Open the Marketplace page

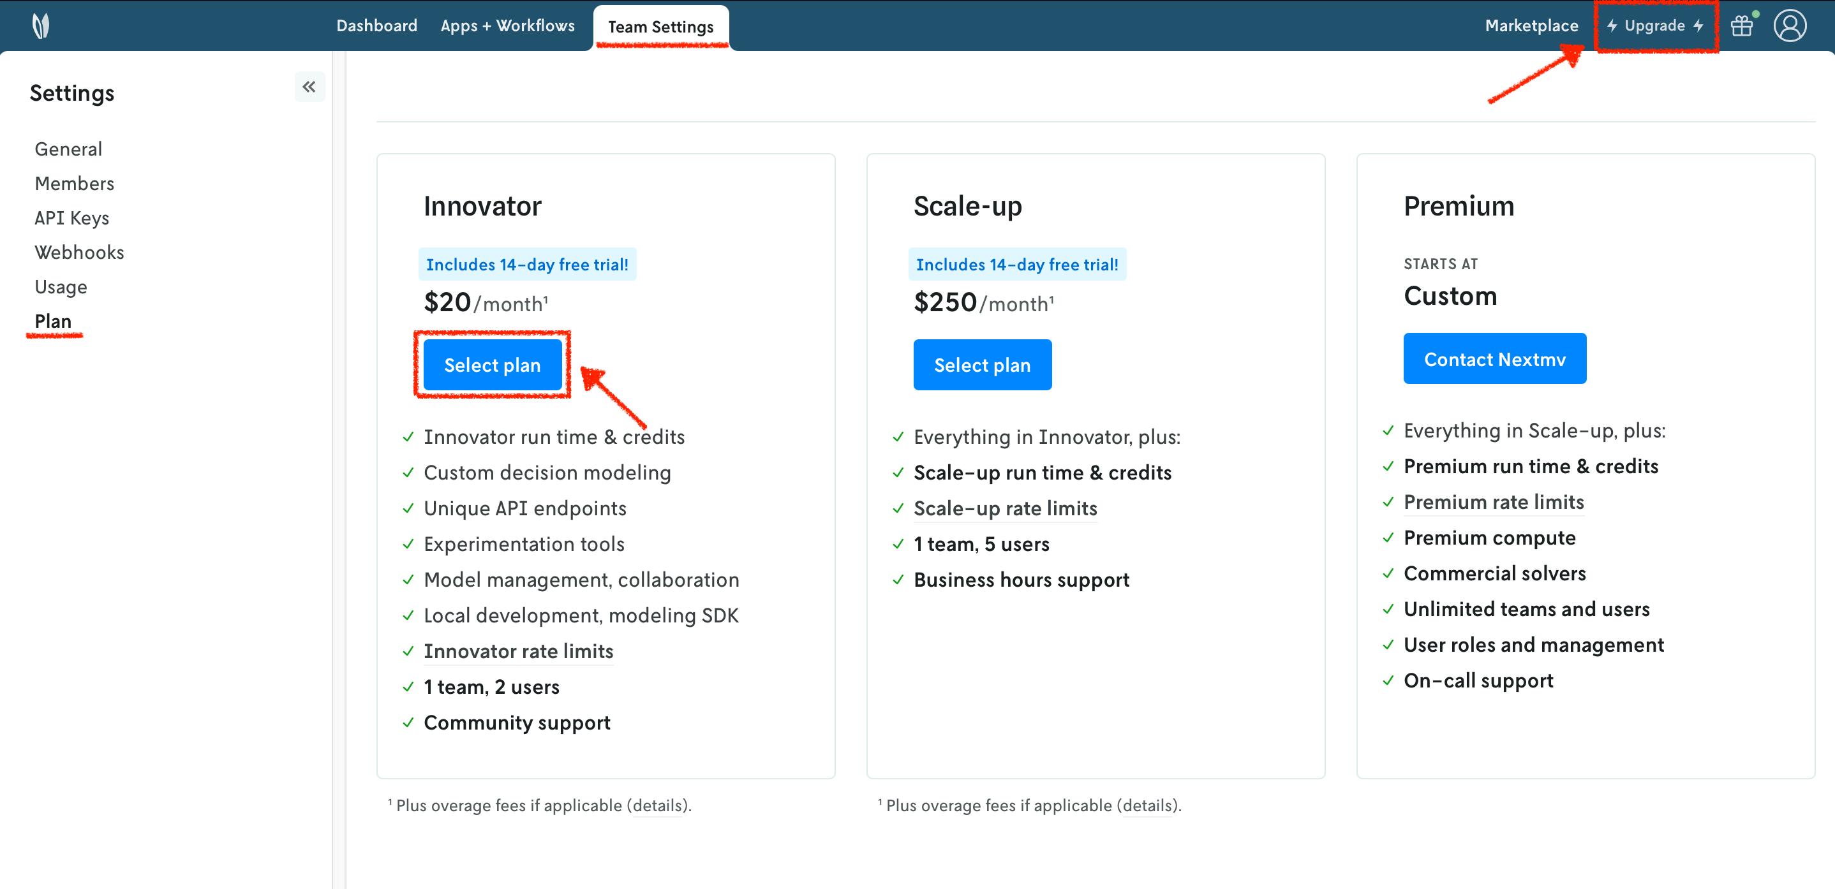(1531, 26)
